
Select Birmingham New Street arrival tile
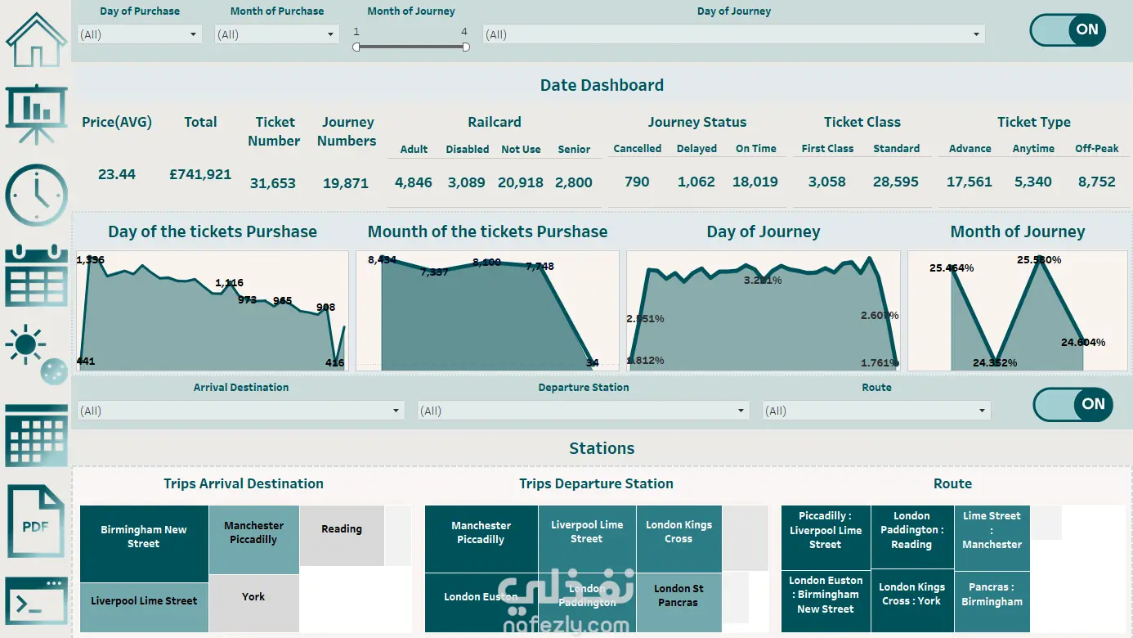144,537
